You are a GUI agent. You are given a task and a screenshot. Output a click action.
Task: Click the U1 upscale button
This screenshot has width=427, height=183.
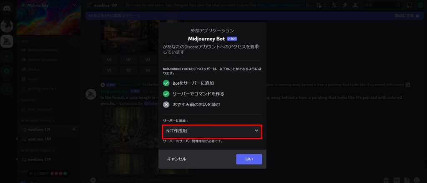pos(109,60)
